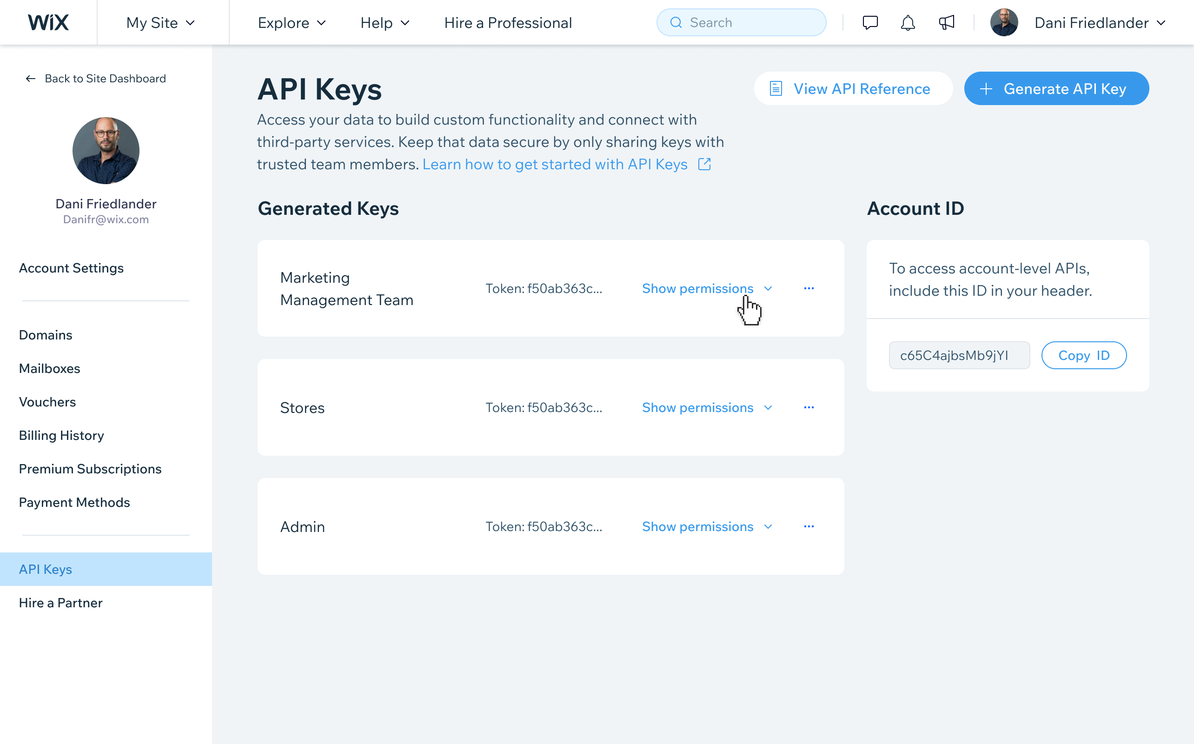Click the Danifr@wix.com email text
Viewport: 1194px width, 744px height.
106,219
